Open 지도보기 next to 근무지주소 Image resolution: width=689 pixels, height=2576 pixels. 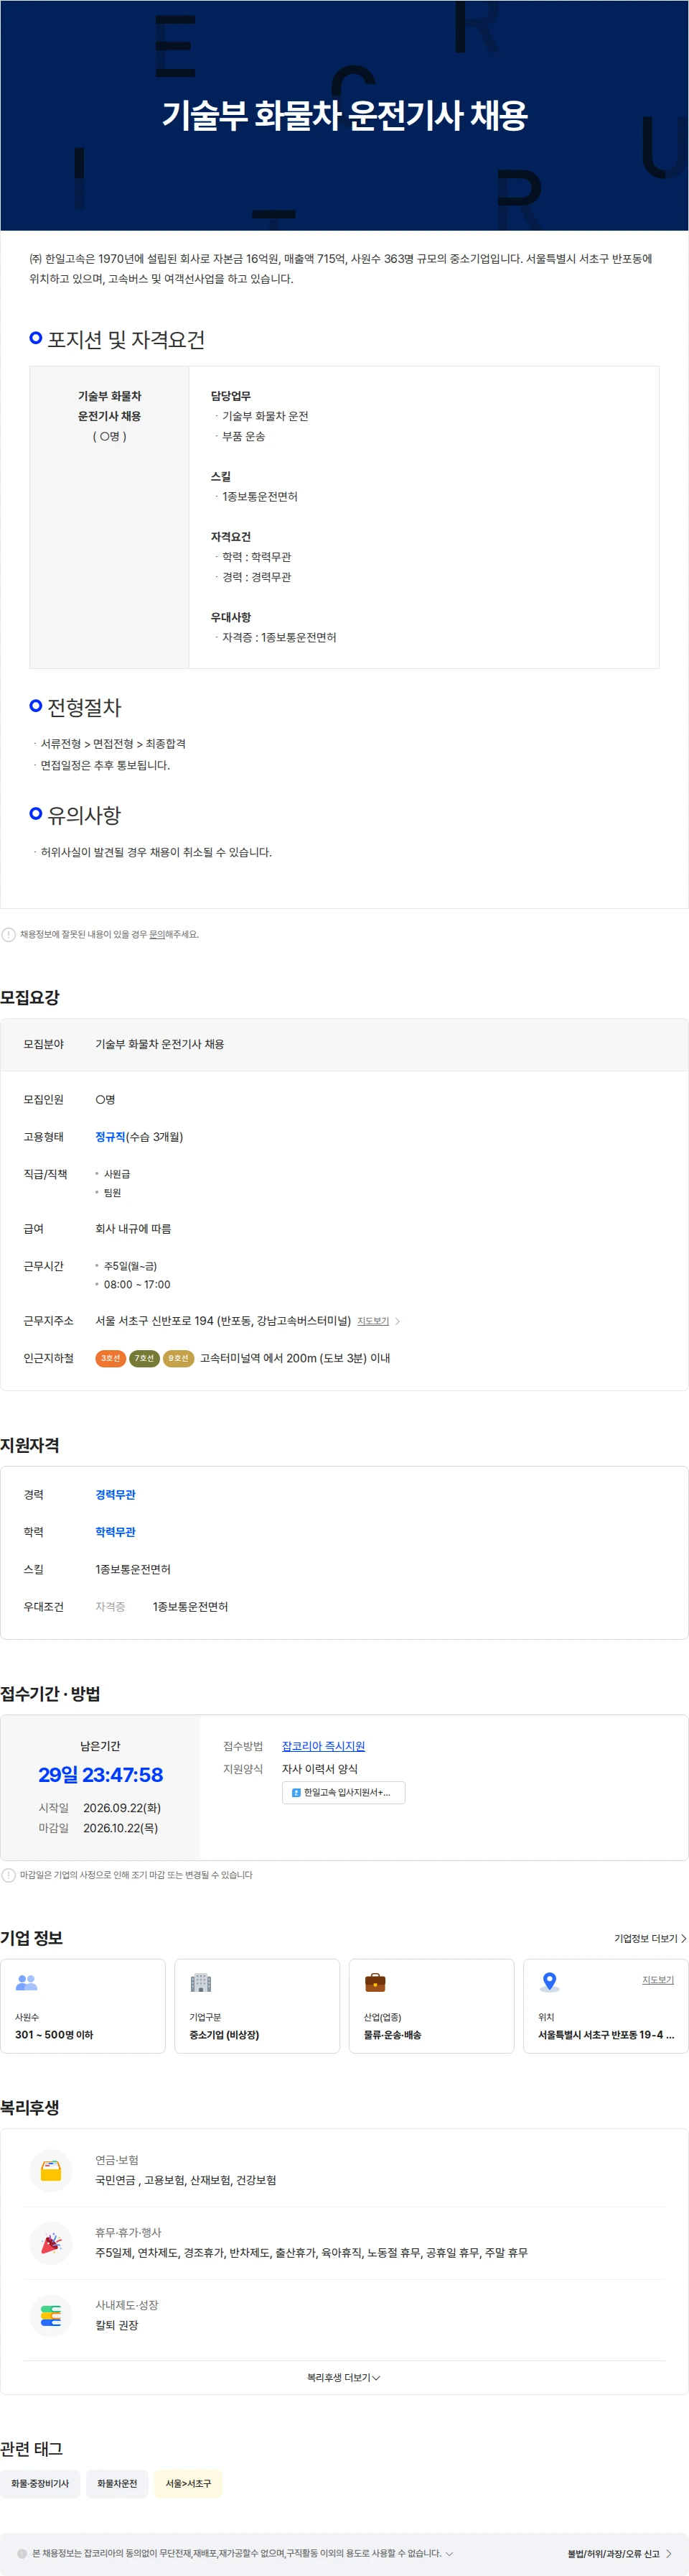coord(373,1321)
